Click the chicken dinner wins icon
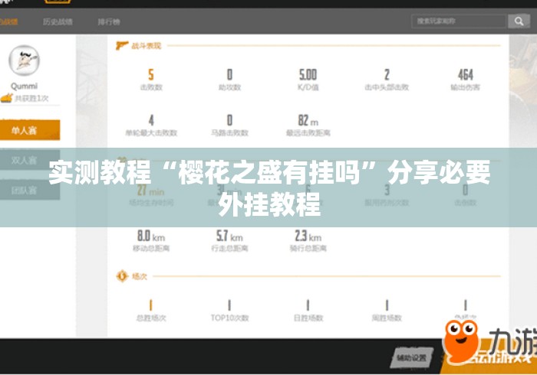Viewport: 537px width, 375px height. [x=6, y=98]
